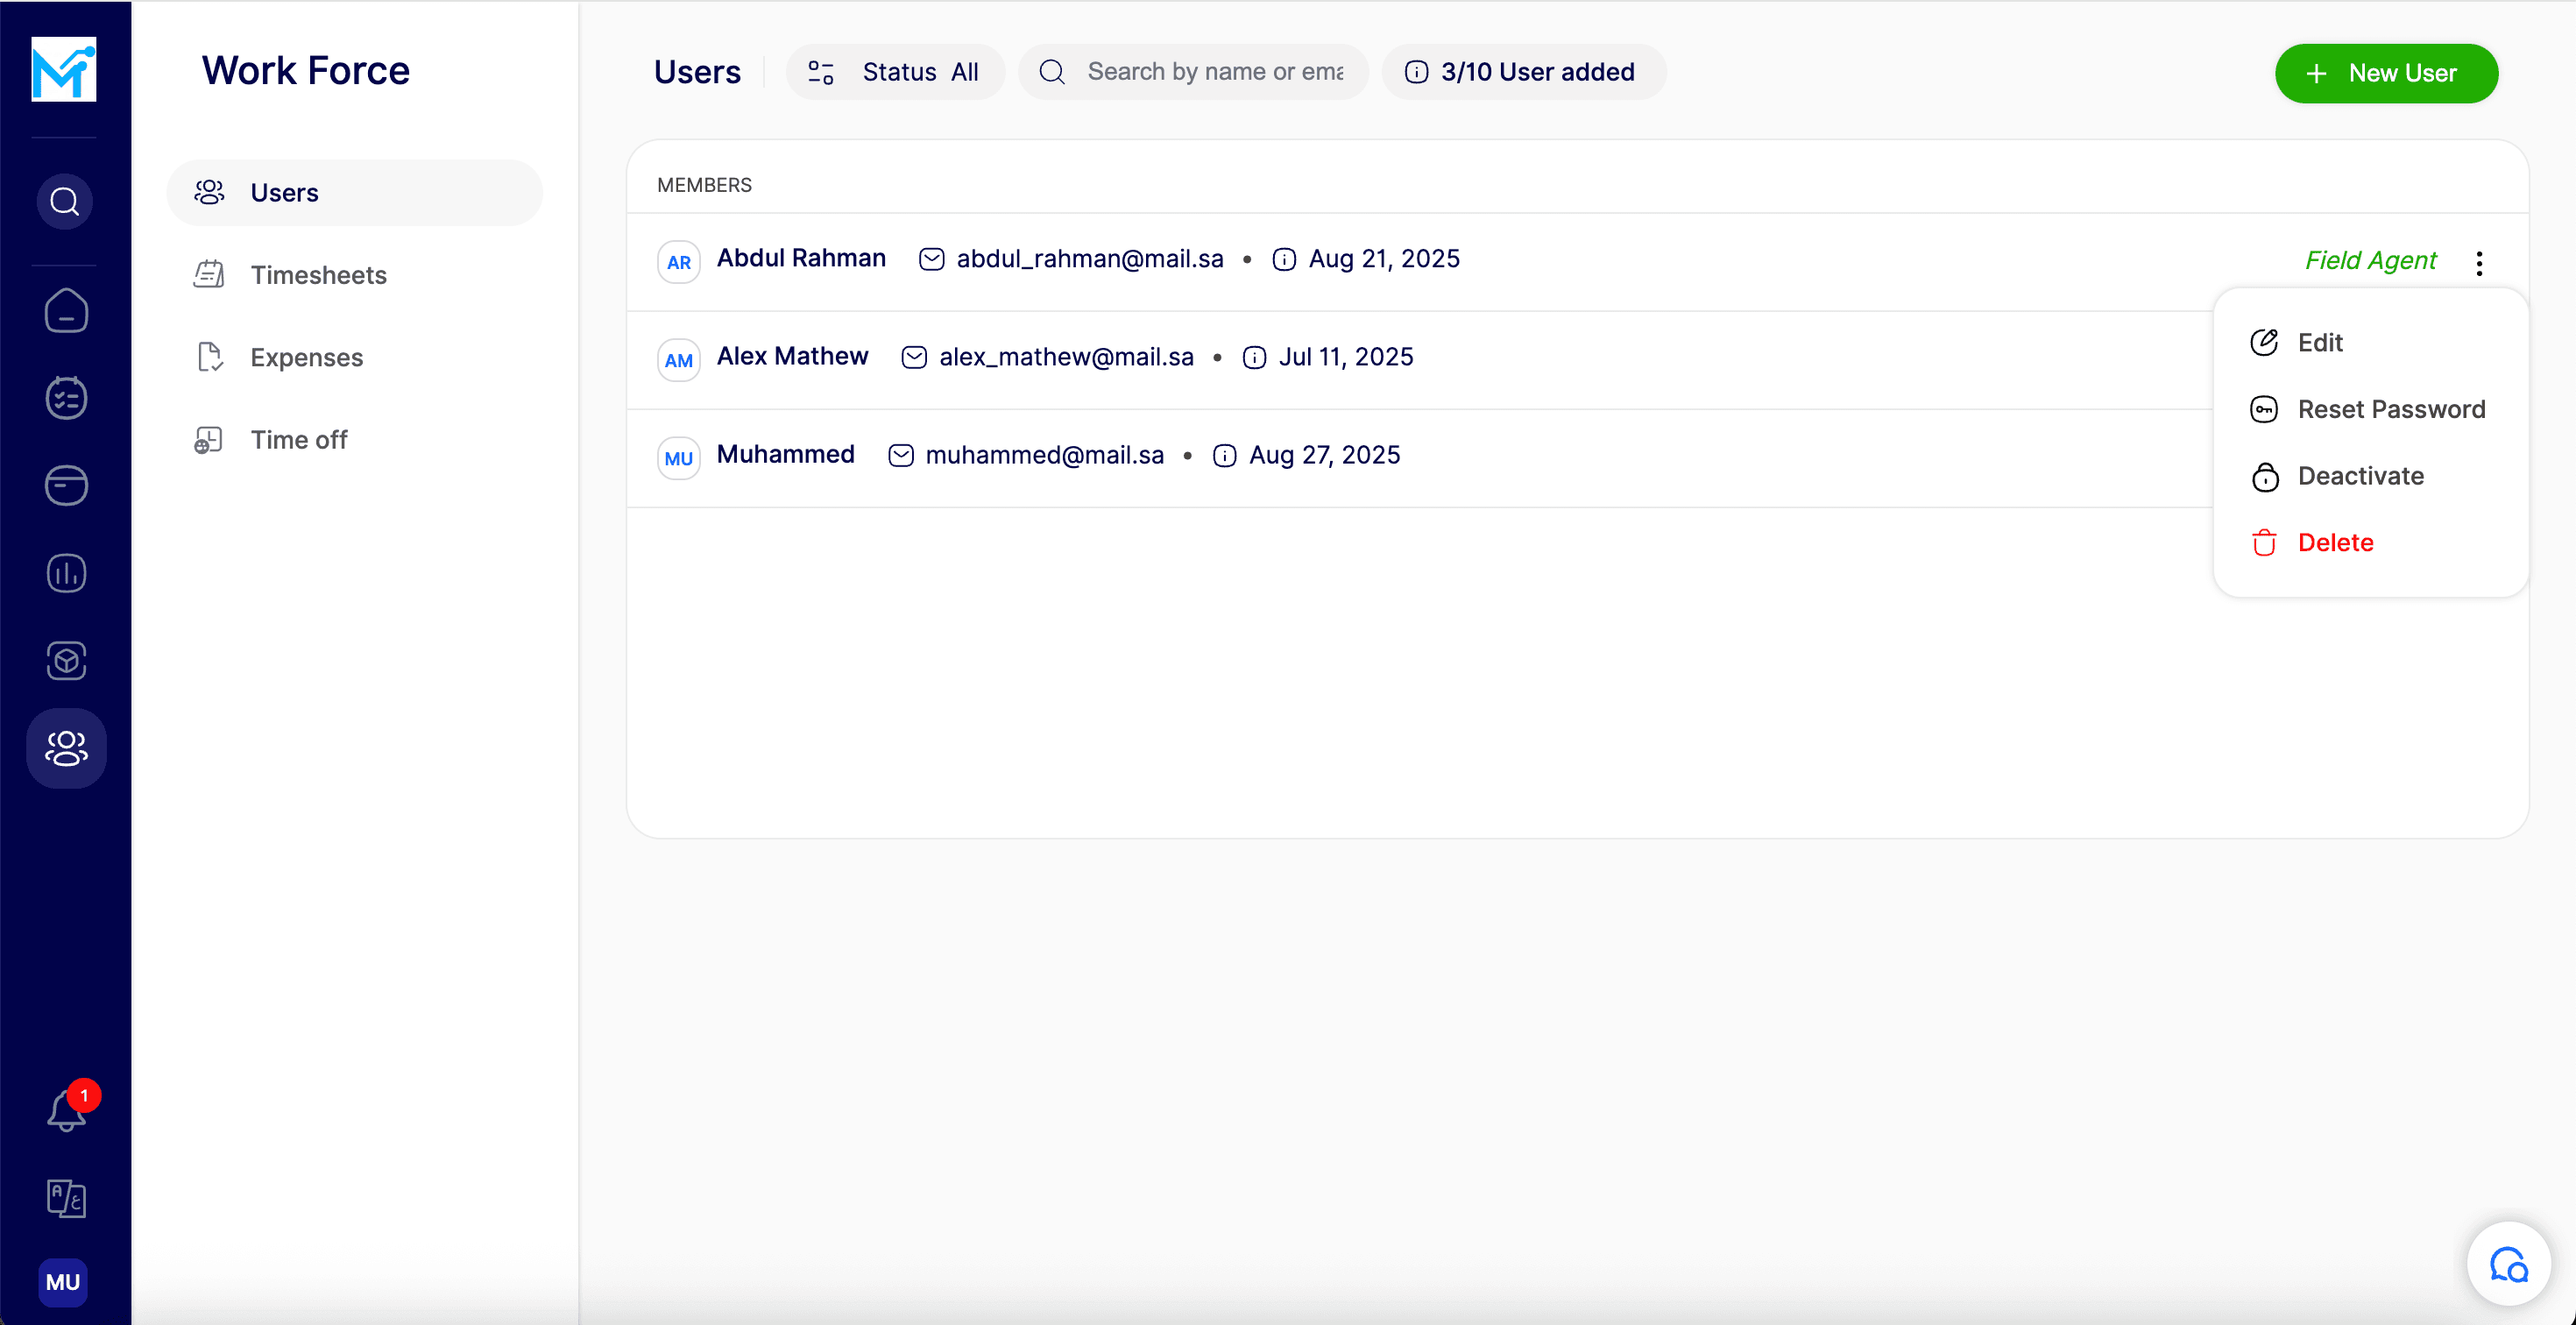Open Muhammed's name link
Image resolution: width=2576 pixels, height=1325 pixels.
click(785, 454)
